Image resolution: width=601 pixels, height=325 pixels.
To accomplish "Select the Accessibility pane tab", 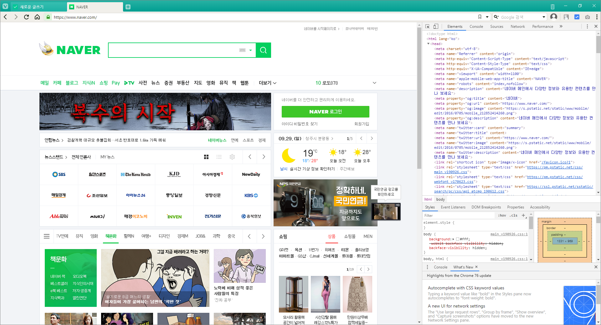I will click(540, 207).
